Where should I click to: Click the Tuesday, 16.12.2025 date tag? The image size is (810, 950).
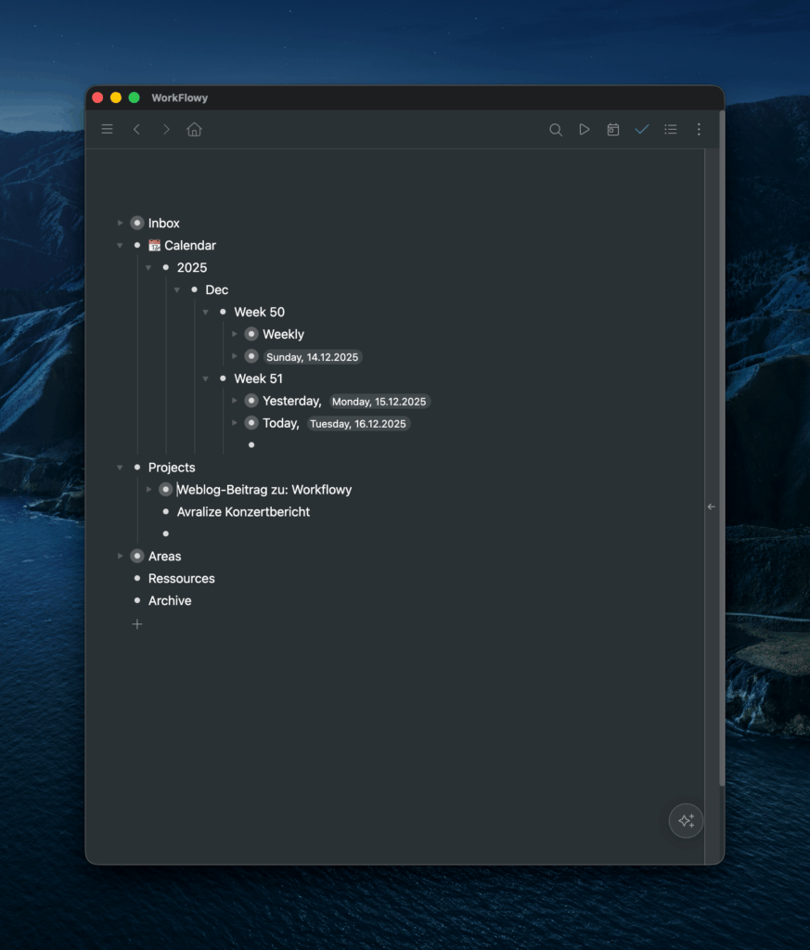click(x=358, y=424)
